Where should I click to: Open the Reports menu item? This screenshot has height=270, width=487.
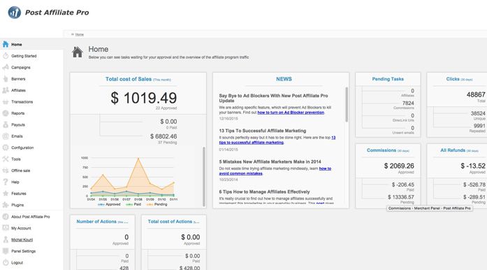click(18, 113)
